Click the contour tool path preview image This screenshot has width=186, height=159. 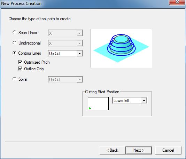(121, 48)
